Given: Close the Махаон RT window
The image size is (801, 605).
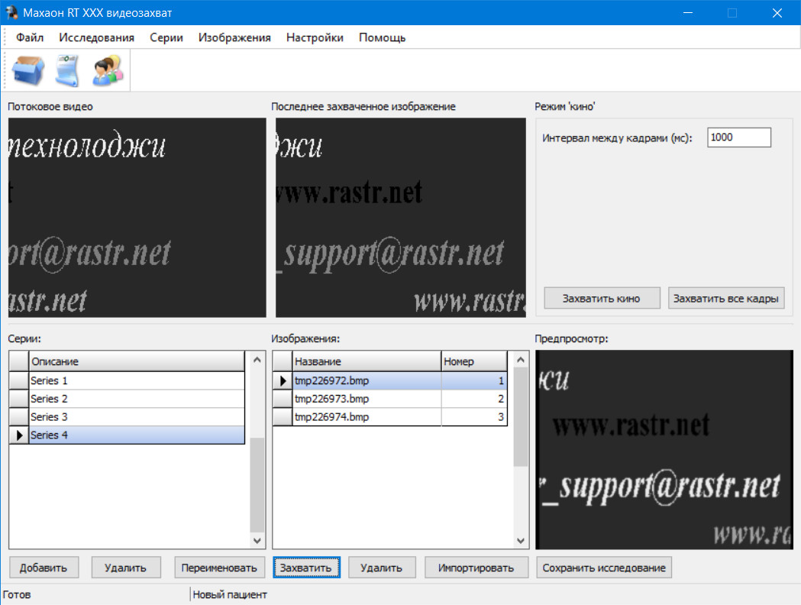Looking at the screenshot, I should (x=777, y=12).
